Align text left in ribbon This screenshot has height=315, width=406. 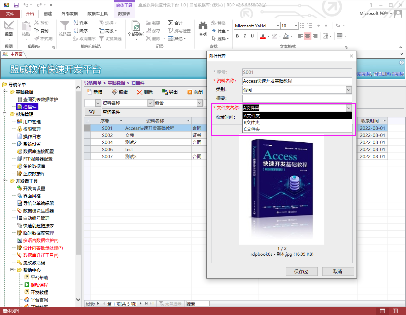click(300, 36)
